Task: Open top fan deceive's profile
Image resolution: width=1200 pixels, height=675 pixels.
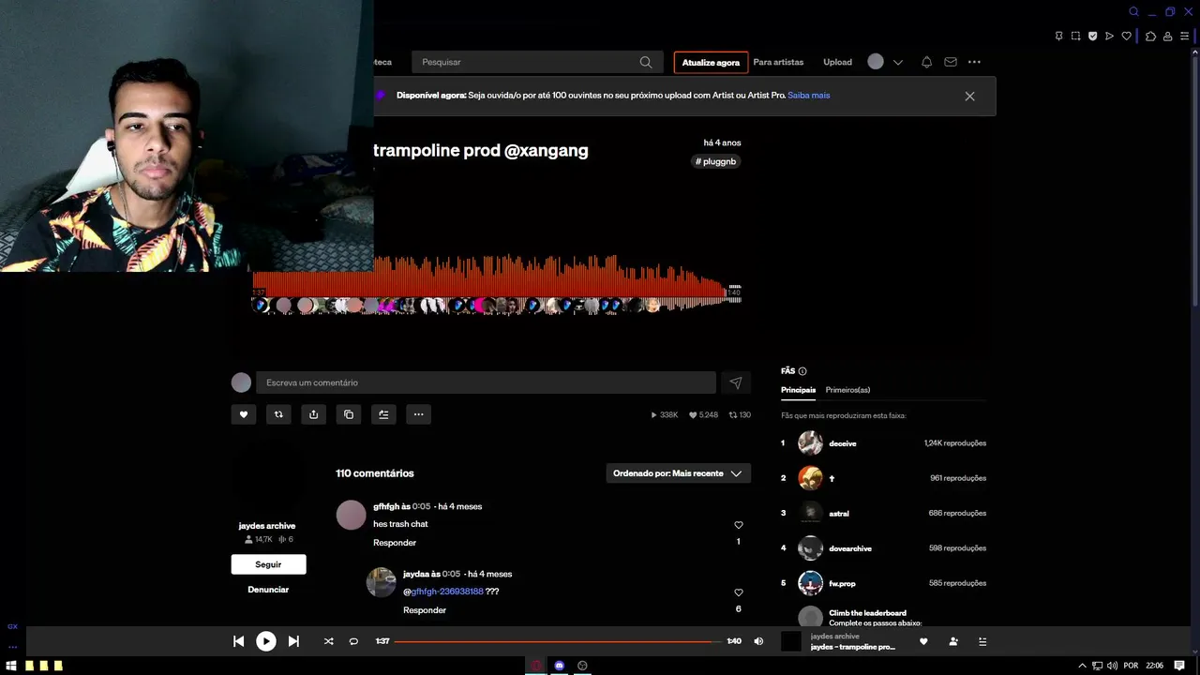Action: pos(843,443)
